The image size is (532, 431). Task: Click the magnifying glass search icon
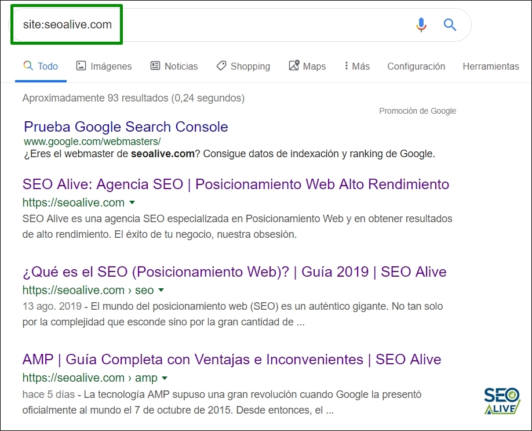[x=450, y=24]
